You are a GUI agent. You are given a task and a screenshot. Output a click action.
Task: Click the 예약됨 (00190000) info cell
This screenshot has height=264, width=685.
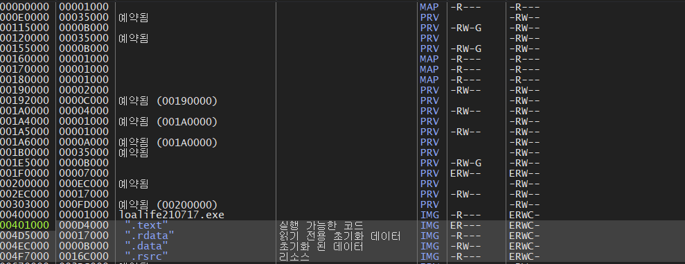click(x=168, y=101)
